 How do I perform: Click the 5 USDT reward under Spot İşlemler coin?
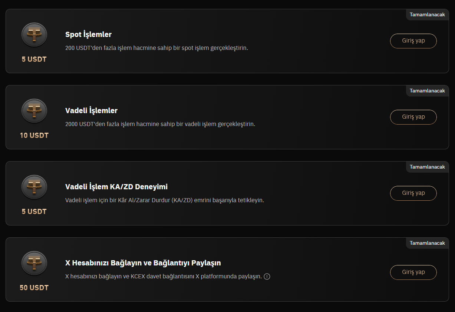(34, 59)
